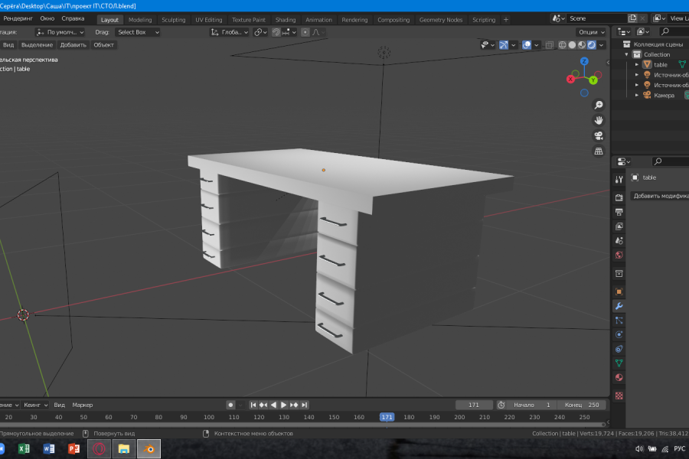Screen dimensions: 689x459
Task: Click the current frame field showing 171
Action: point(474,405)
